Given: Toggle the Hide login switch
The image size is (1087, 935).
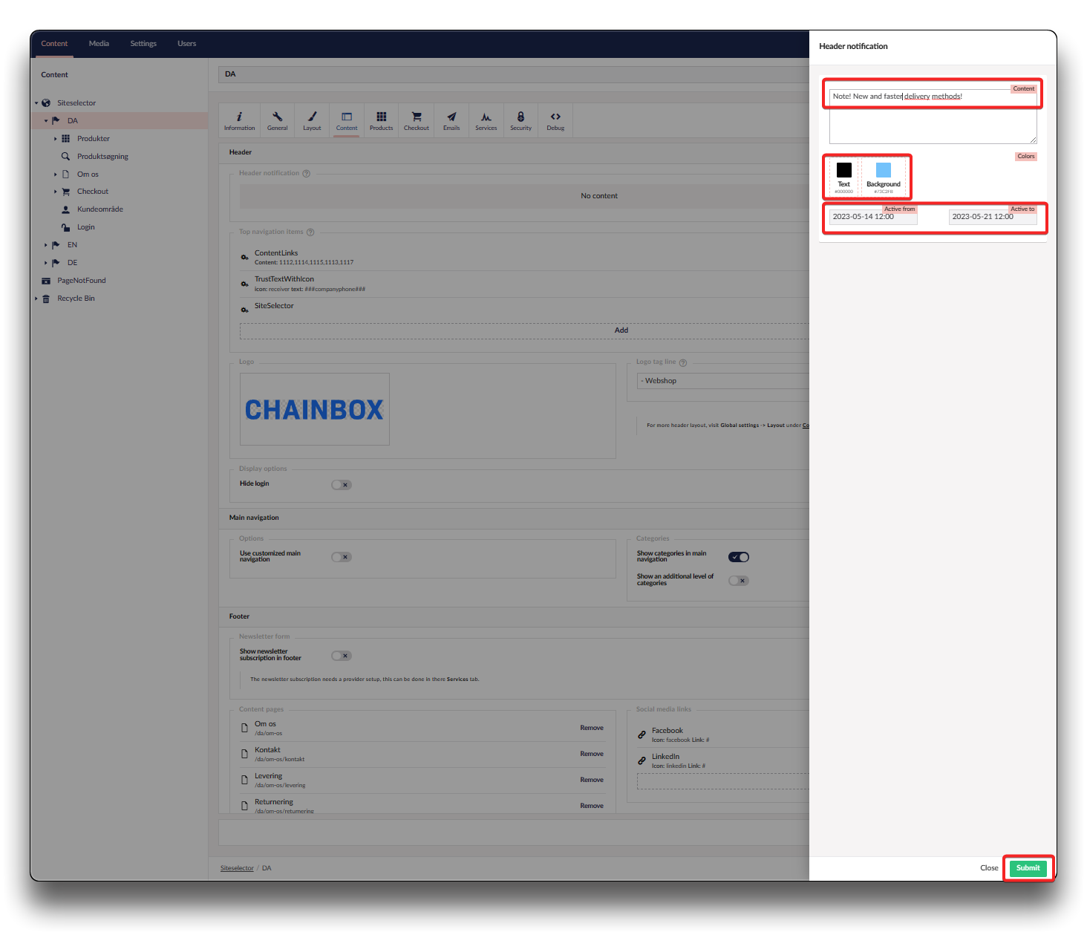Looking at the screenshot, I should coord(342,485).
